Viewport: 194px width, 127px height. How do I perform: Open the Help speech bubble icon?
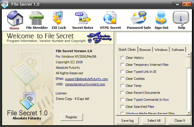[x=181, y=18]
